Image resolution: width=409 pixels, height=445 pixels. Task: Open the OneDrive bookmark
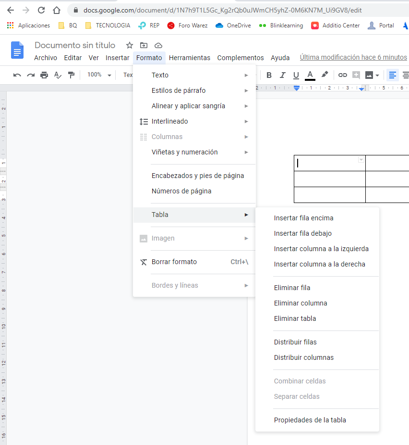(233, 25)
